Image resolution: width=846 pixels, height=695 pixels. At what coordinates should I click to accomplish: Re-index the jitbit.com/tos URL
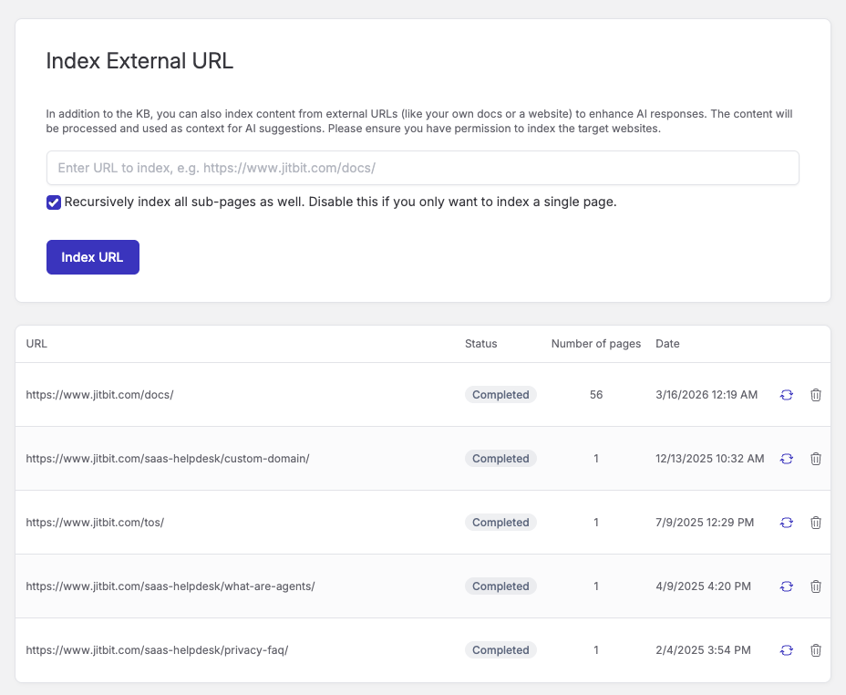coord(786,523)
